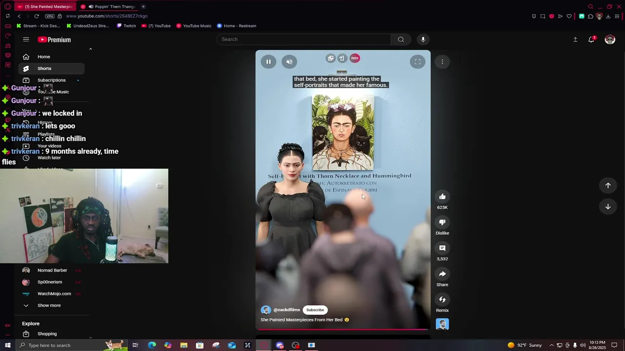This screenshot has width=625, height=351.
Task: Go to the YouTube Premium home logo
Action: click(x=54, y=39)
